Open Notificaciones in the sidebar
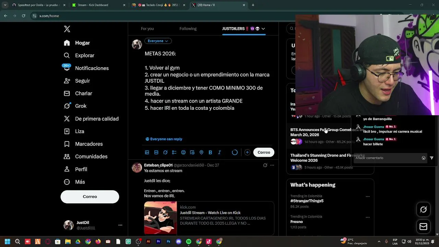Viewport: 439px width, 247px height. point(86,68)
